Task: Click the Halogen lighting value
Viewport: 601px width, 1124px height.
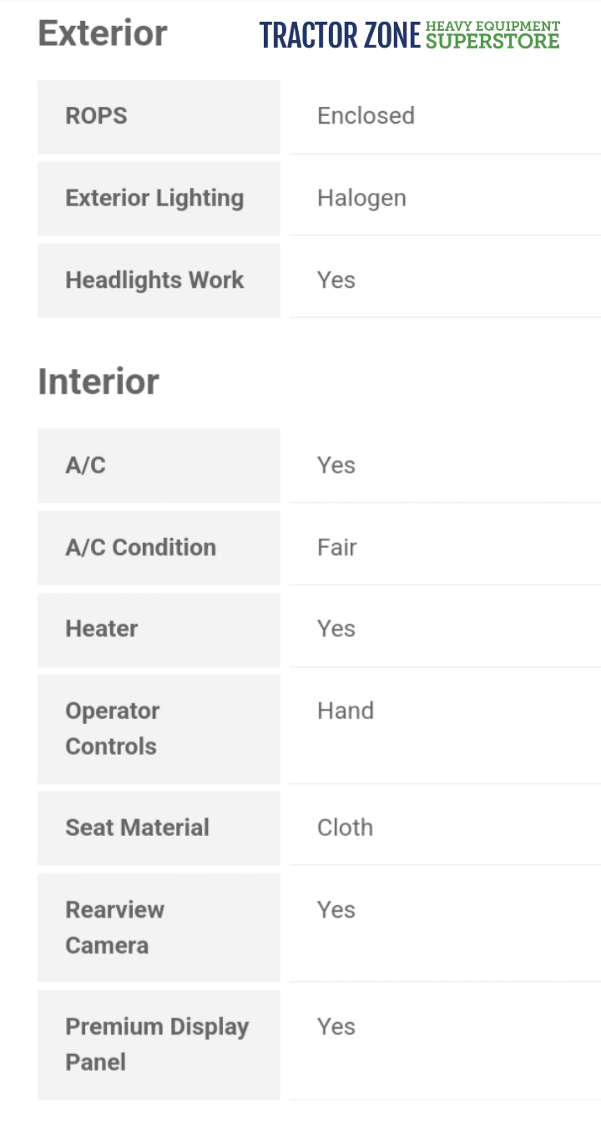Action: pyautogui.click(x=361, y=198)
